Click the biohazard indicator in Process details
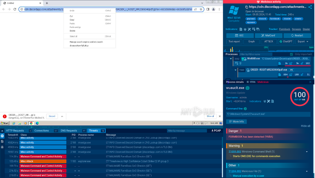 tap(265, 101)
